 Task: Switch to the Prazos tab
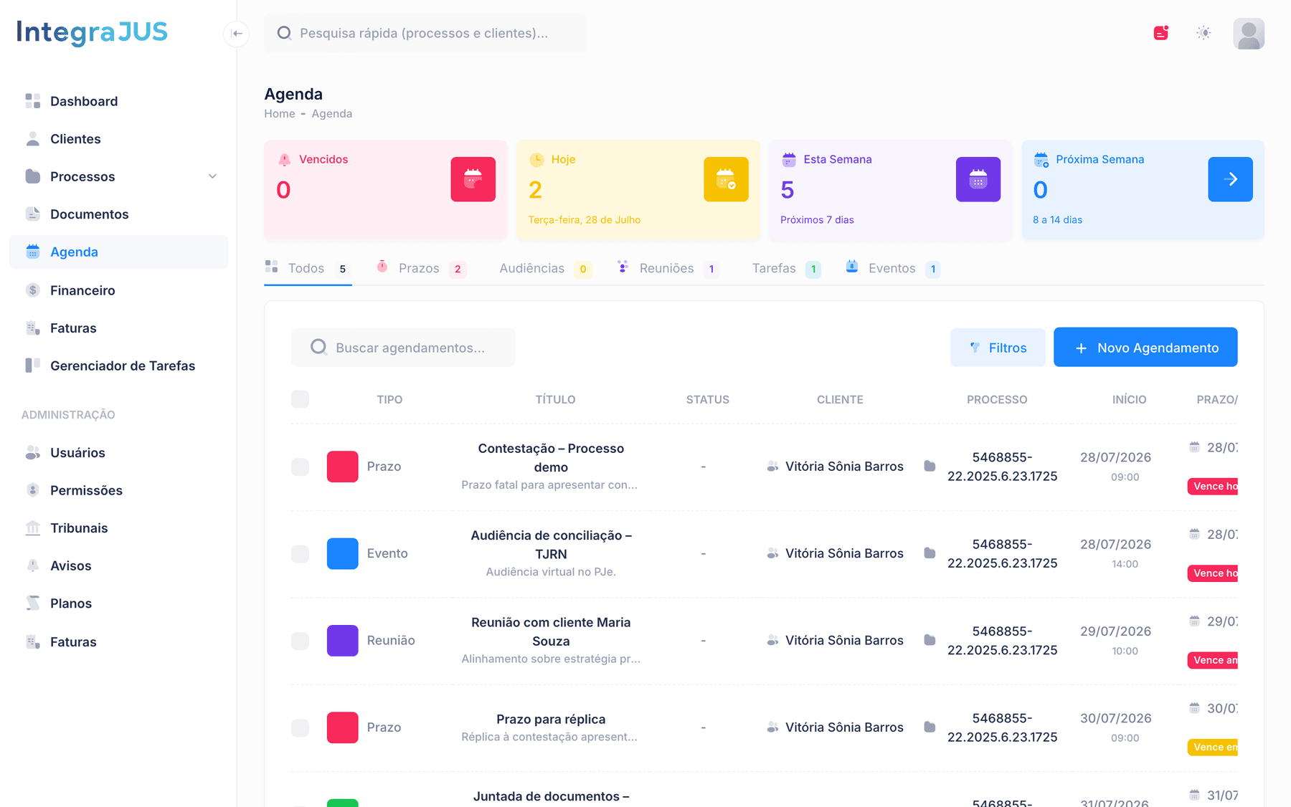pos(422,269)
